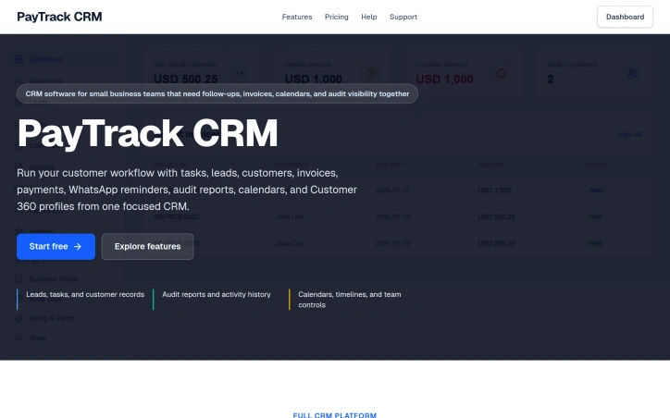Screen dimensions: 670x418
Task: Click 'Leads, tasks, and customer records' text
Action: pyautogui.click(x=85, y=294)
